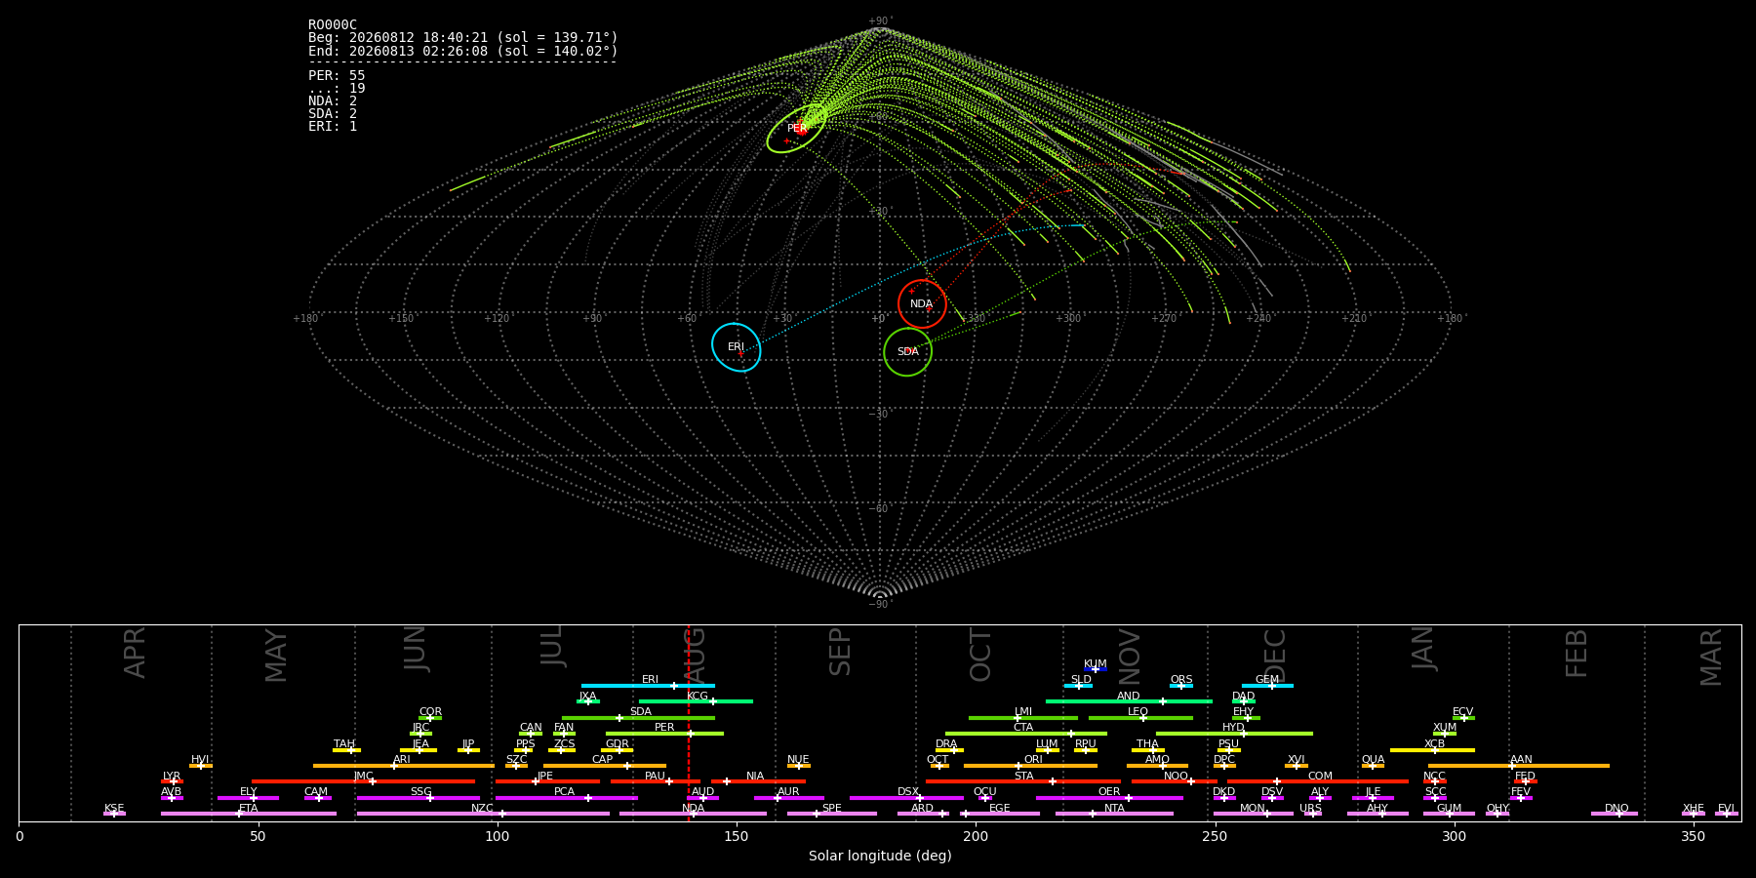Viewport: 1756px width, 878px height.
Task: Click the LEO shower bar label
Action: click(x=1138, y=712)
